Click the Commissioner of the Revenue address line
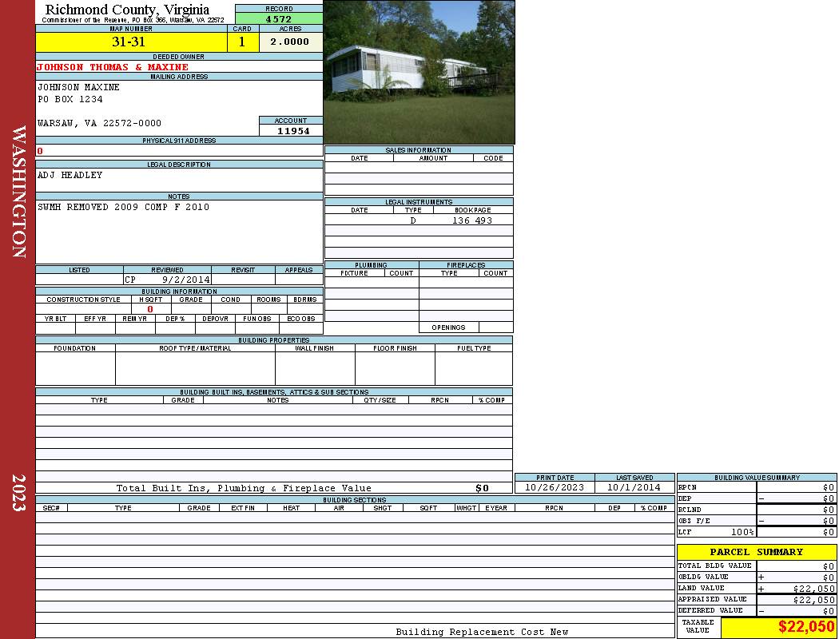839x639 pixels. [133, 20]
